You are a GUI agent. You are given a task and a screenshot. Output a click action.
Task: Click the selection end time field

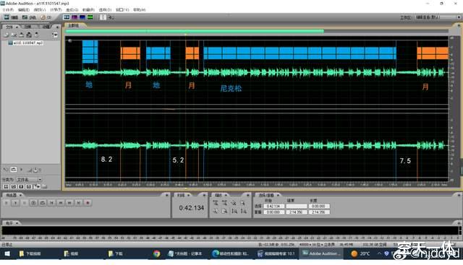(297, 206)
